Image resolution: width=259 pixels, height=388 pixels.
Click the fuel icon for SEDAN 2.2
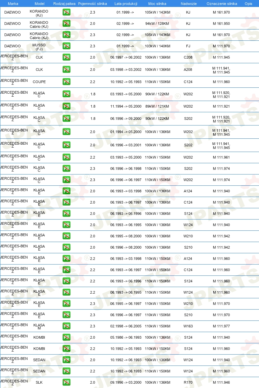[66, 371]
